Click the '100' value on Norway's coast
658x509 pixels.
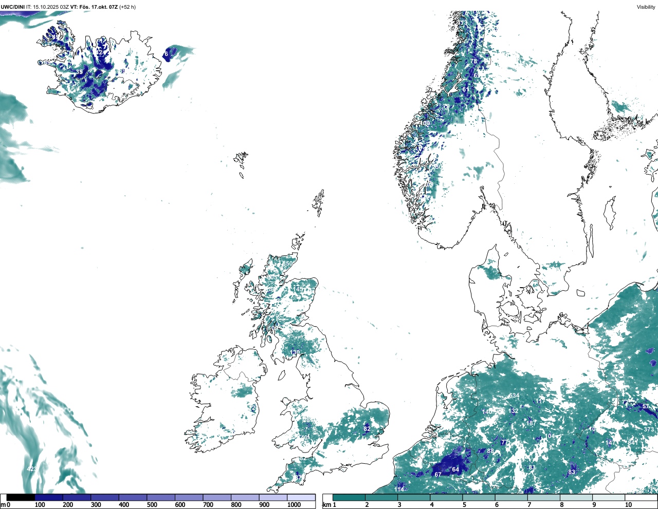(425, 124)
